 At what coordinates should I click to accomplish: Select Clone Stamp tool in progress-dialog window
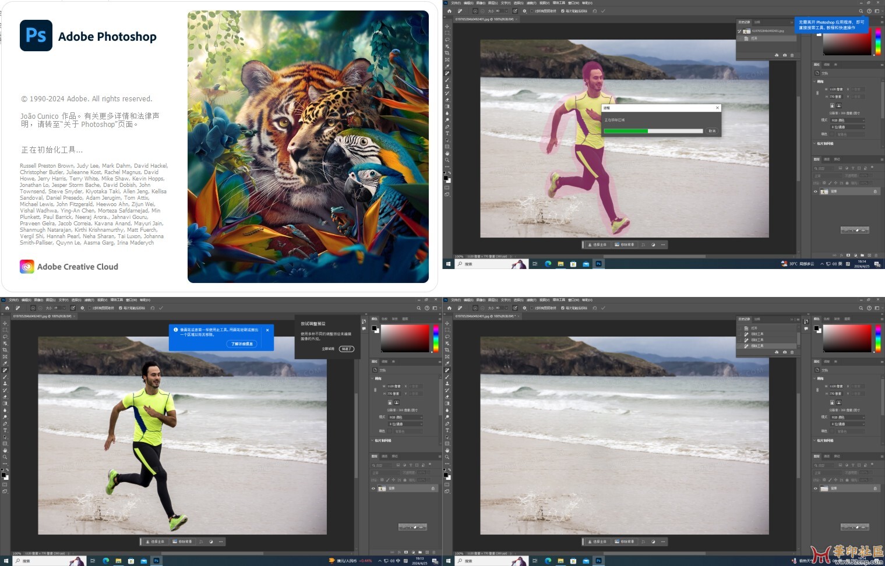click(447, 86)
